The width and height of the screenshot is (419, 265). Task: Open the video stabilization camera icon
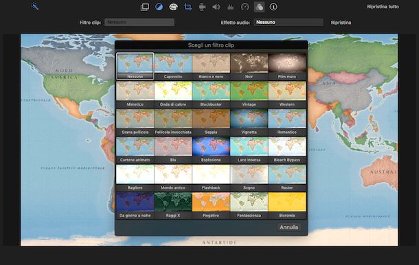(202, 7)
